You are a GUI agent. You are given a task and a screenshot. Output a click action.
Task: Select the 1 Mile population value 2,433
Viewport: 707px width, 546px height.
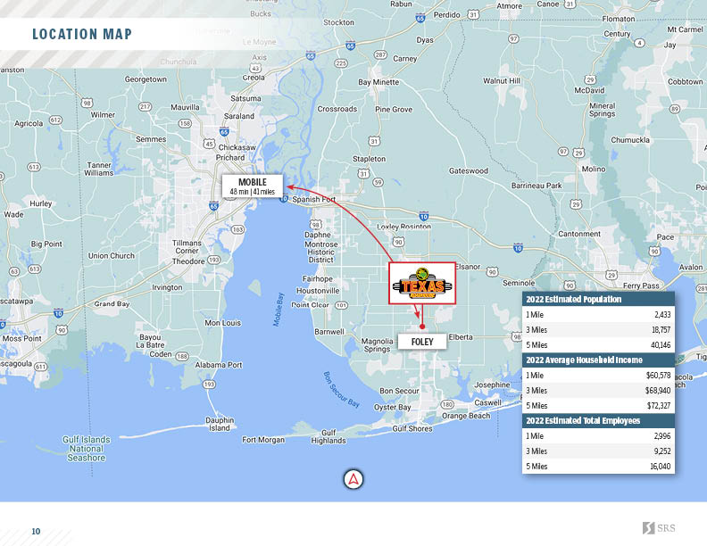point(662,314)
